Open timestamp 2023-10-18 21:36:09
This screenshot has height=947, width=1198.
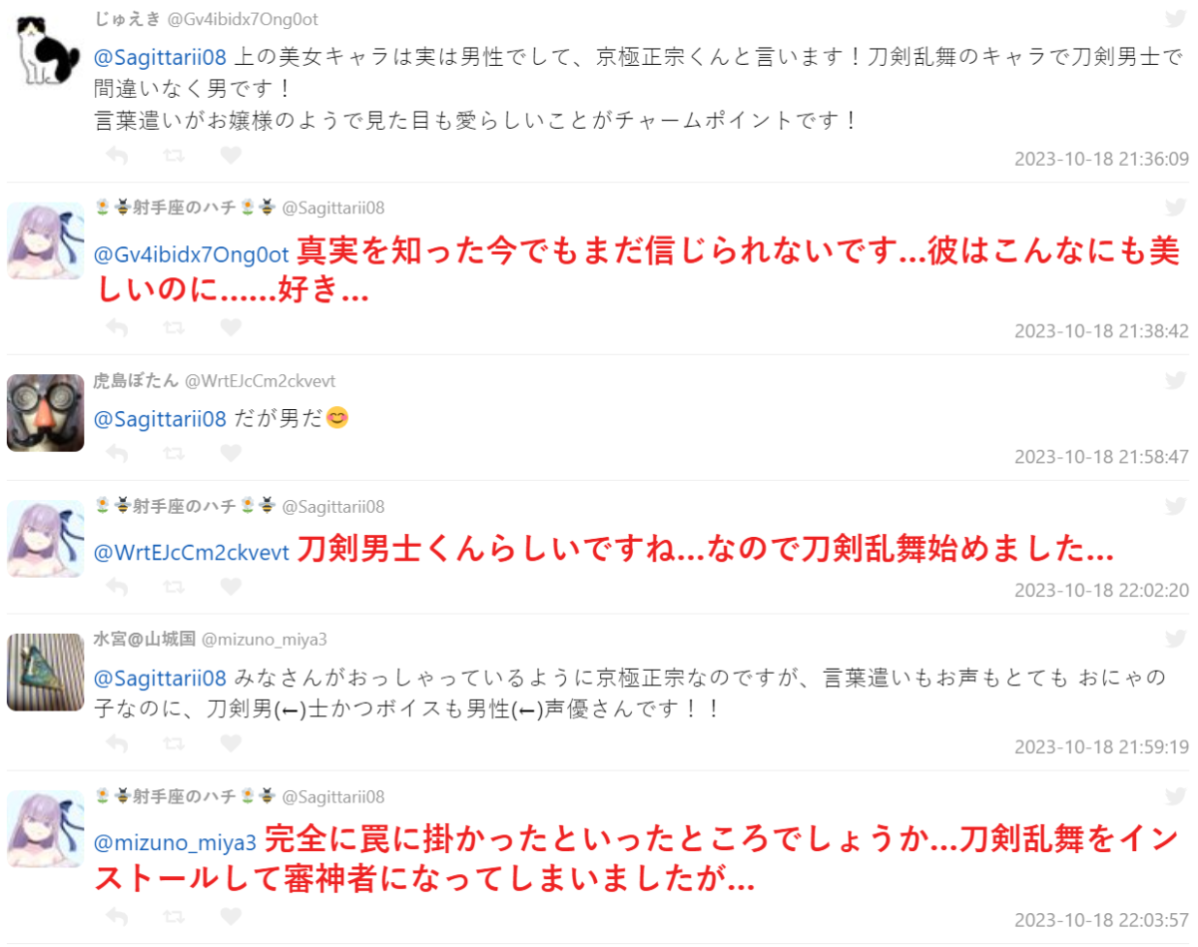(x=1101, y=159)
